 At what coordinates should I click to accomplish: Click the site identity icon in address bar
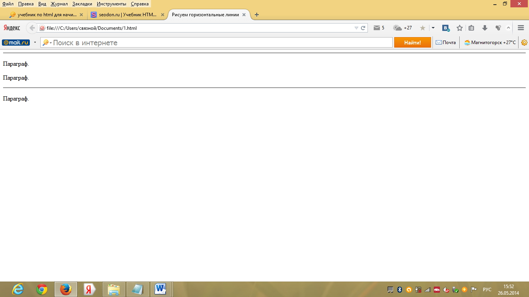click(x=42, y=28)
